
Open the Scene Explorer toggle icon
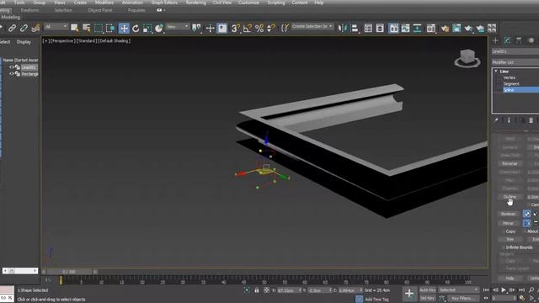tap(368, 28)
